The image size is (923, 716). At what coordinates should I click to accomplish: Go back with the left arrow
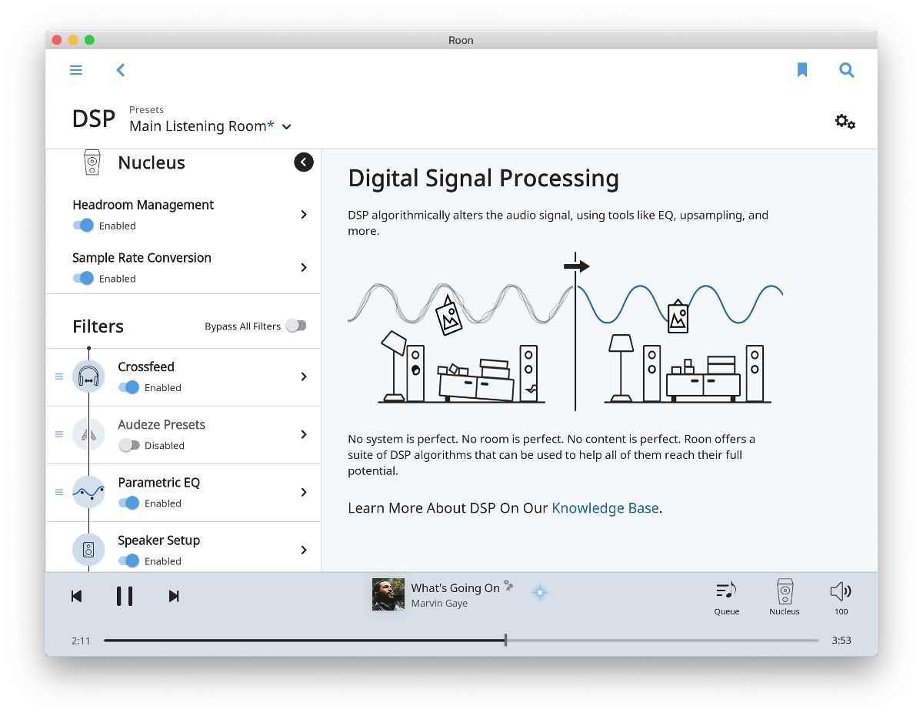point(120,70)
